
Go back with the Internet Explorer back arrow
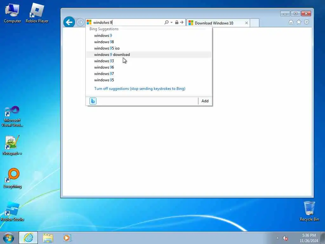click(69, 22)
